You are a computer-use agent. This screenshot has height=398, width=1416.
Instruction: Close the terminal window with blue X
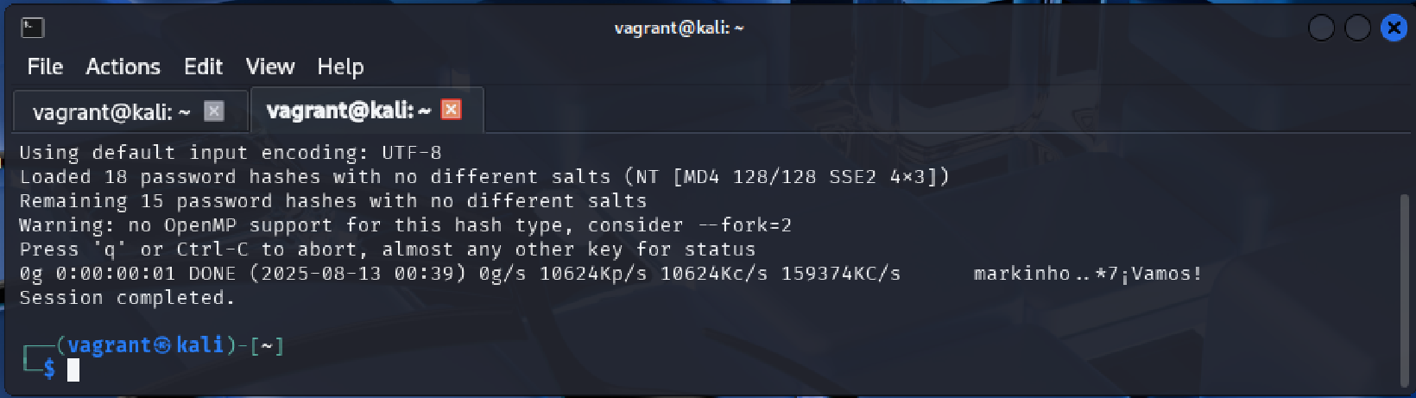(x=1394, y=28)
